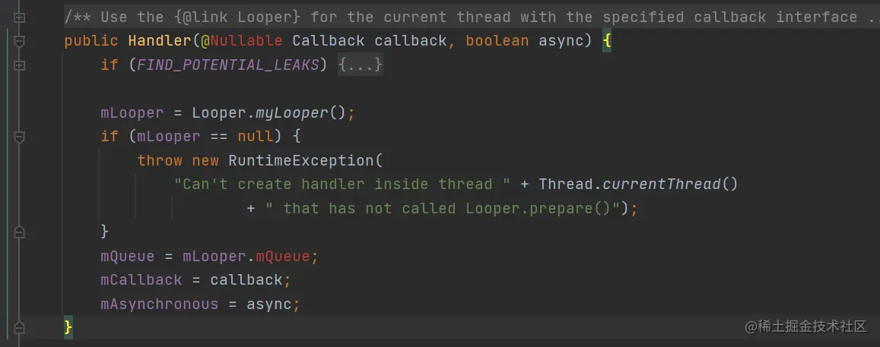Click the currentThread() method call
Viewport: 880px width, 347px height.
pos(670,184)
